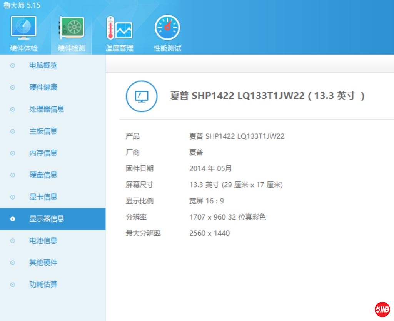This screenshot has height=321, width=394.
Task: Open 硬件健康 in the sidebar
Action: coord(43,87)
